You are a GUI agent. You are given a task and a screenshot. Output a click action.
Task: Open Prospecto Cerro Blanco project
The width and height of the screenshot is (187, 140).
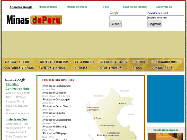click(56, 106)
